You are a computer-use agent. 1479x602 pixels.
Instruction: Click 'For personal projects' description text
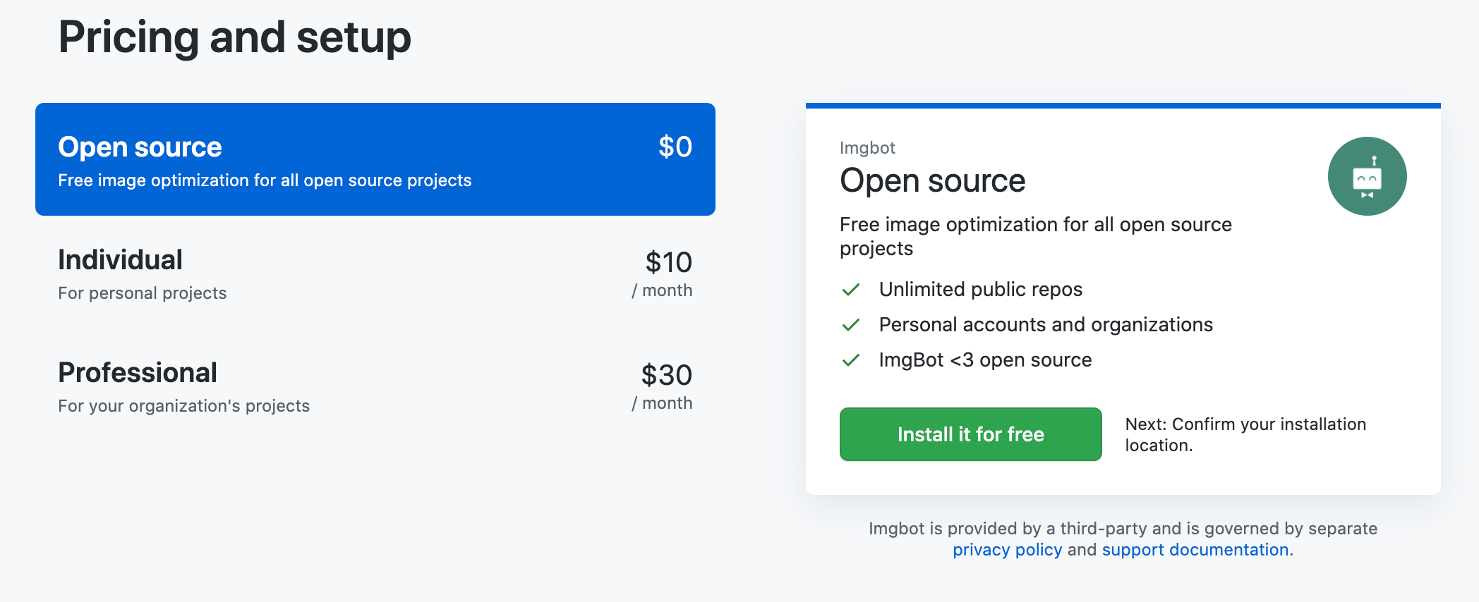[143, 293]
